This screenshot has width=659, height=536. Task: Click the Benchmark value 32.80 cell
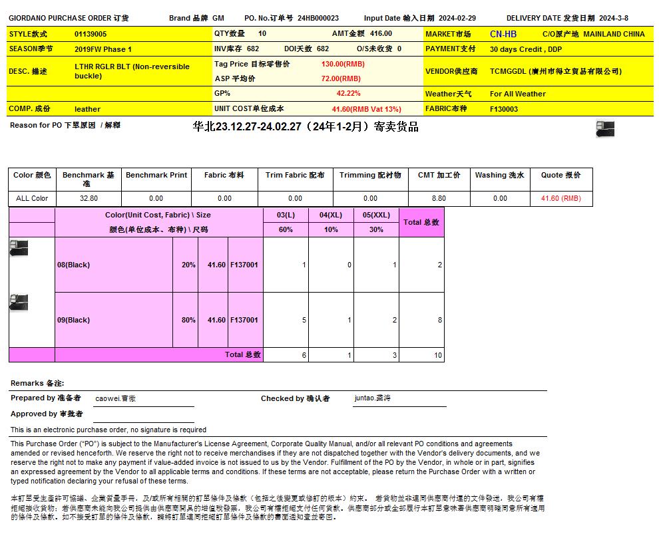[89, 198]
